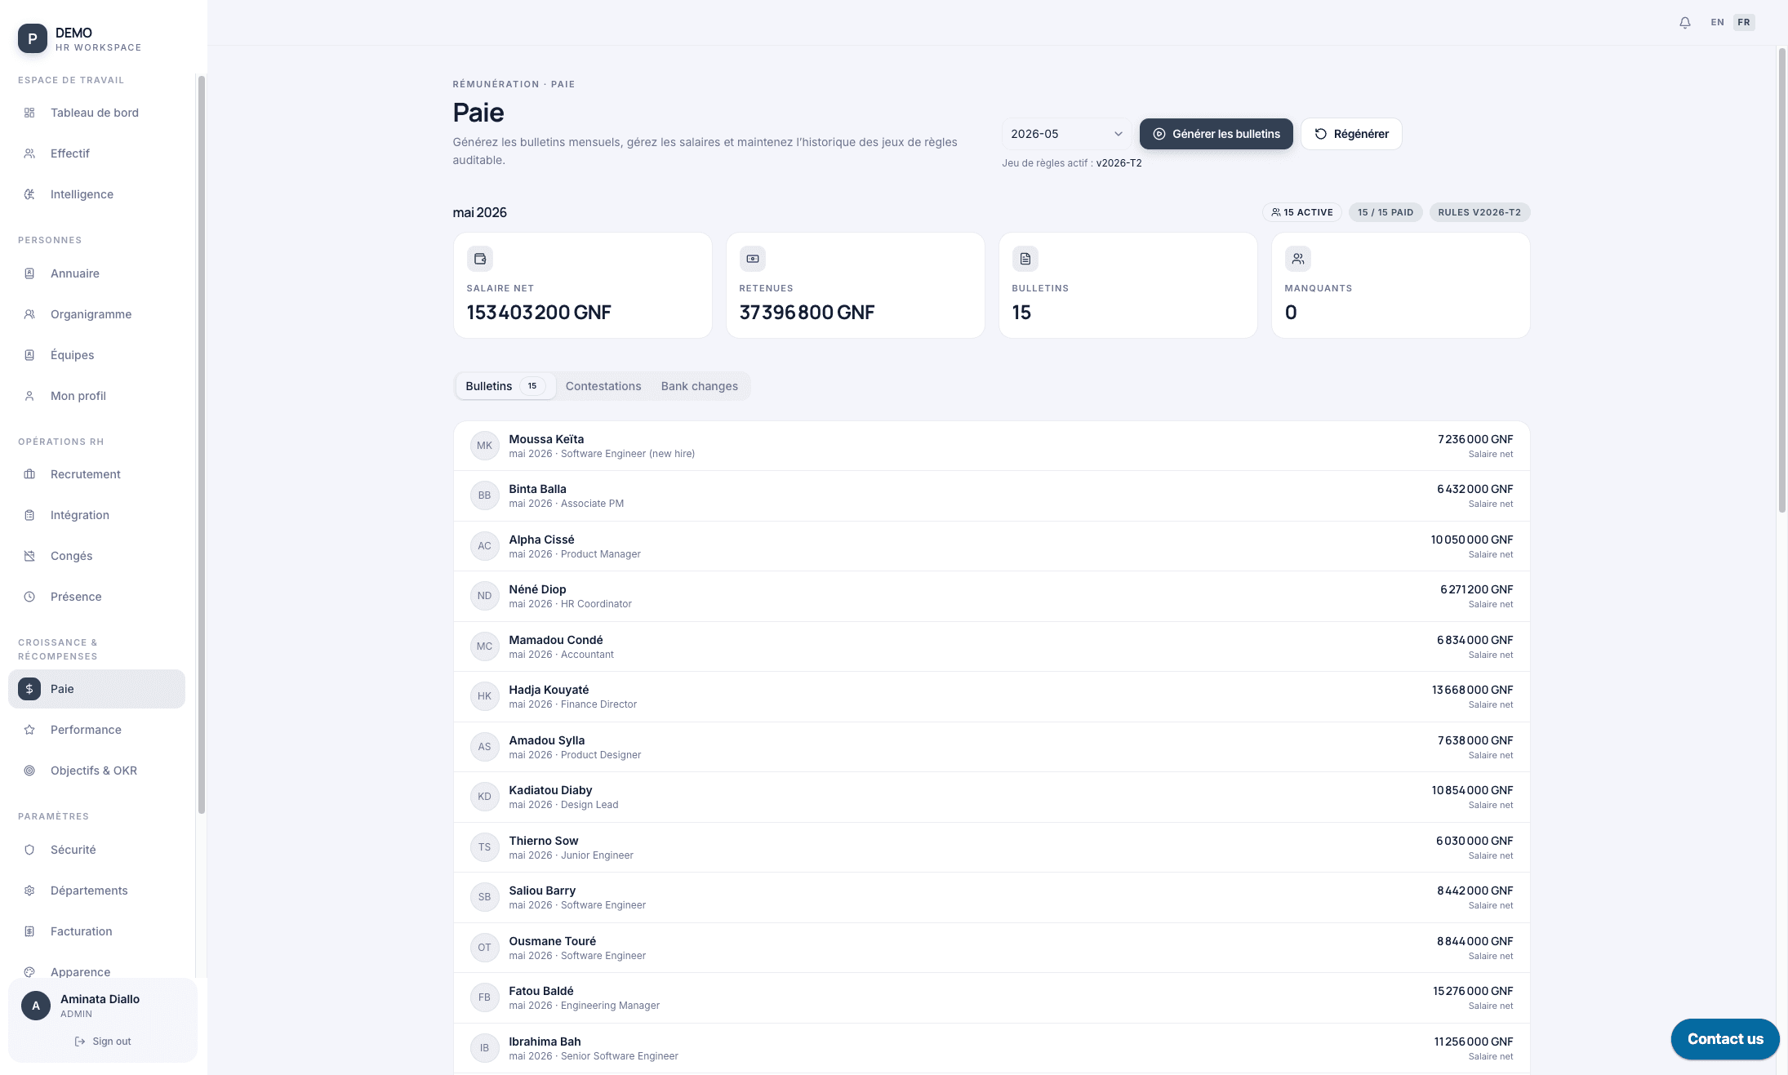Open Fatou Baldé payslip row
The image size is (1788, 1075).
[991, 997]
